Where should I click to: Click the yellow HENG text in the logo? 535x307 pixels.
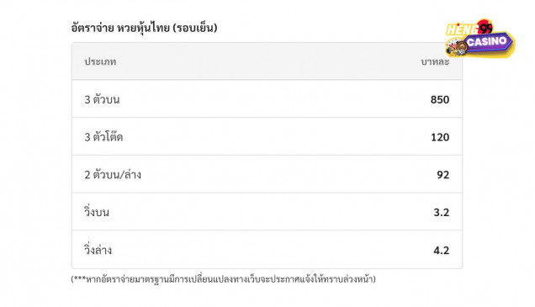pos(462,29)
